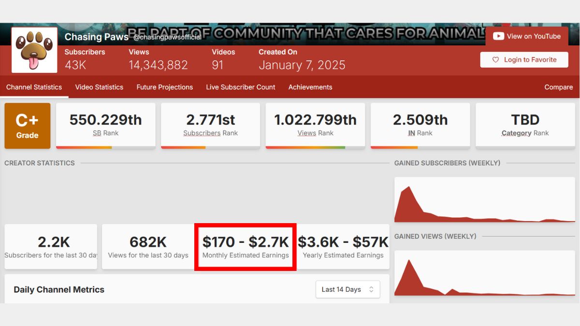Click the January 7, 2025 creation date
The width and height of the screenshot is (580, 326).
click(302, 65)
